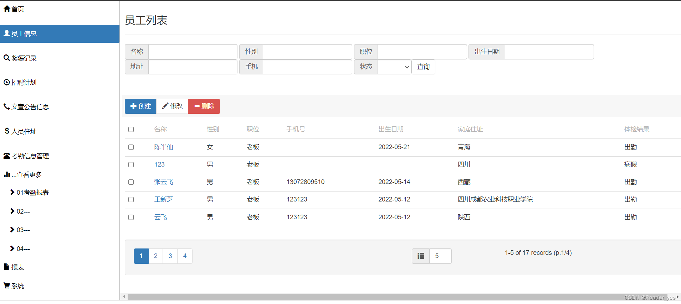This screenshot has width=681, height=304.
Task: Check the row checkbox for 123
Action: [131, 164]
